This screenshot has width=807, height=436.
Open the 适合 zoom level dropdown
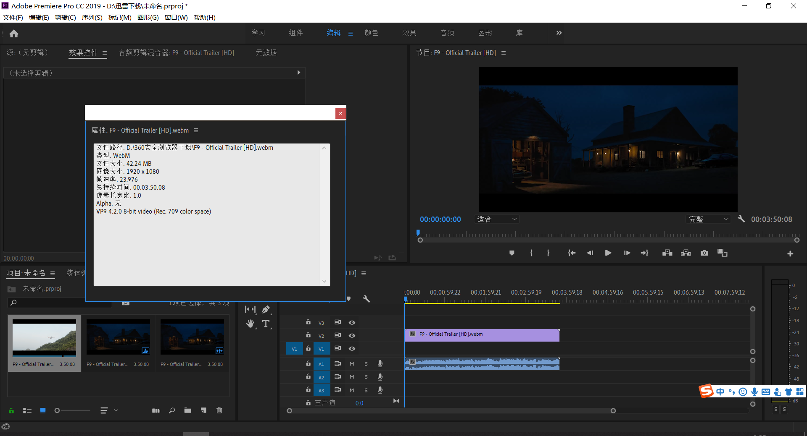tap(497, 219)
